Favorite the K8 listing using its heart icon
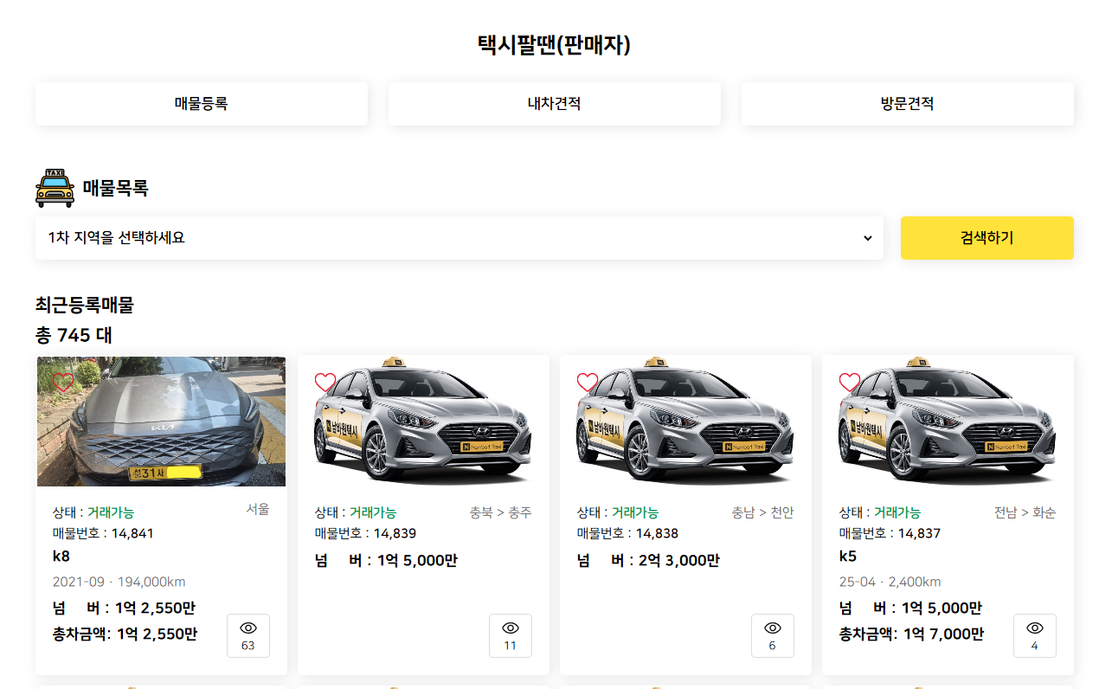 [x=64, y=382]
